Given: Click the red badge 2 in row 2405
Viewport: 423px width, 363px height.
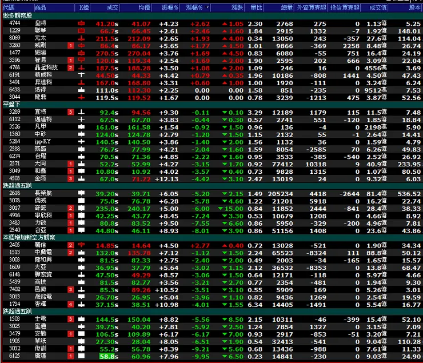Looking at the screenshot, I should click(71, 245).
